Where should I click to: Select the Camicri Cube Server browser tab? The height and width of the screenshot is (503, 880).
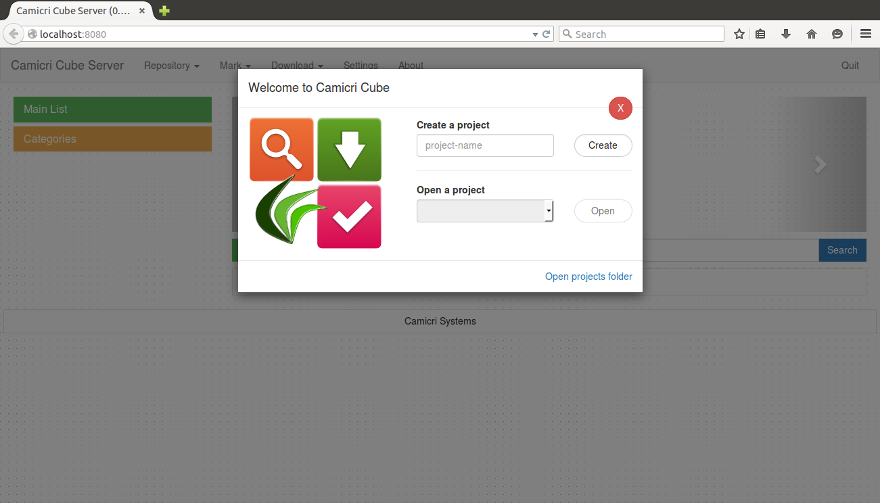(x=81, y=11)
